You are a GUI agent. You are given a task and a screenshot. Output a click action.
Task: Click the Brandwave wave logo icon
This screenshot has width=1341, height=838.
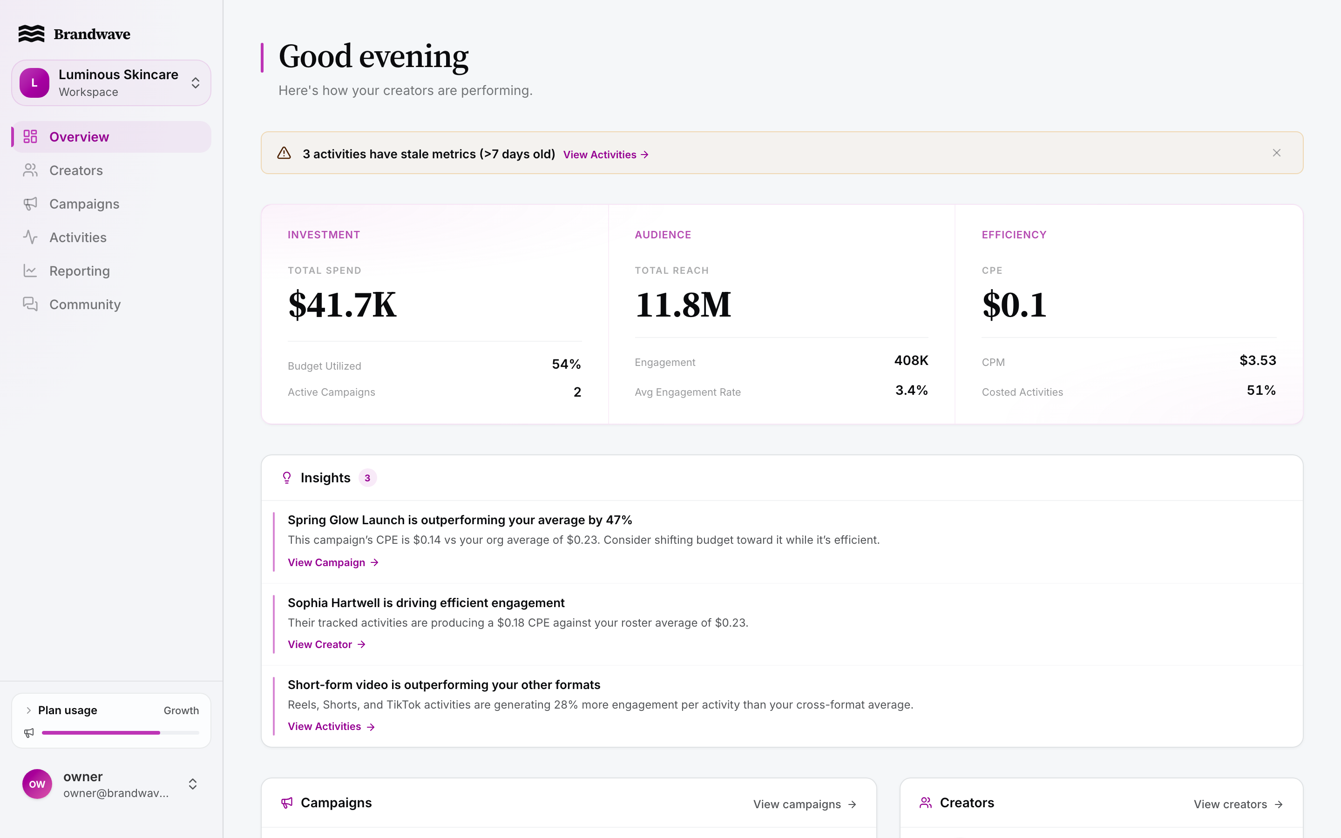[x=31, y=34]
